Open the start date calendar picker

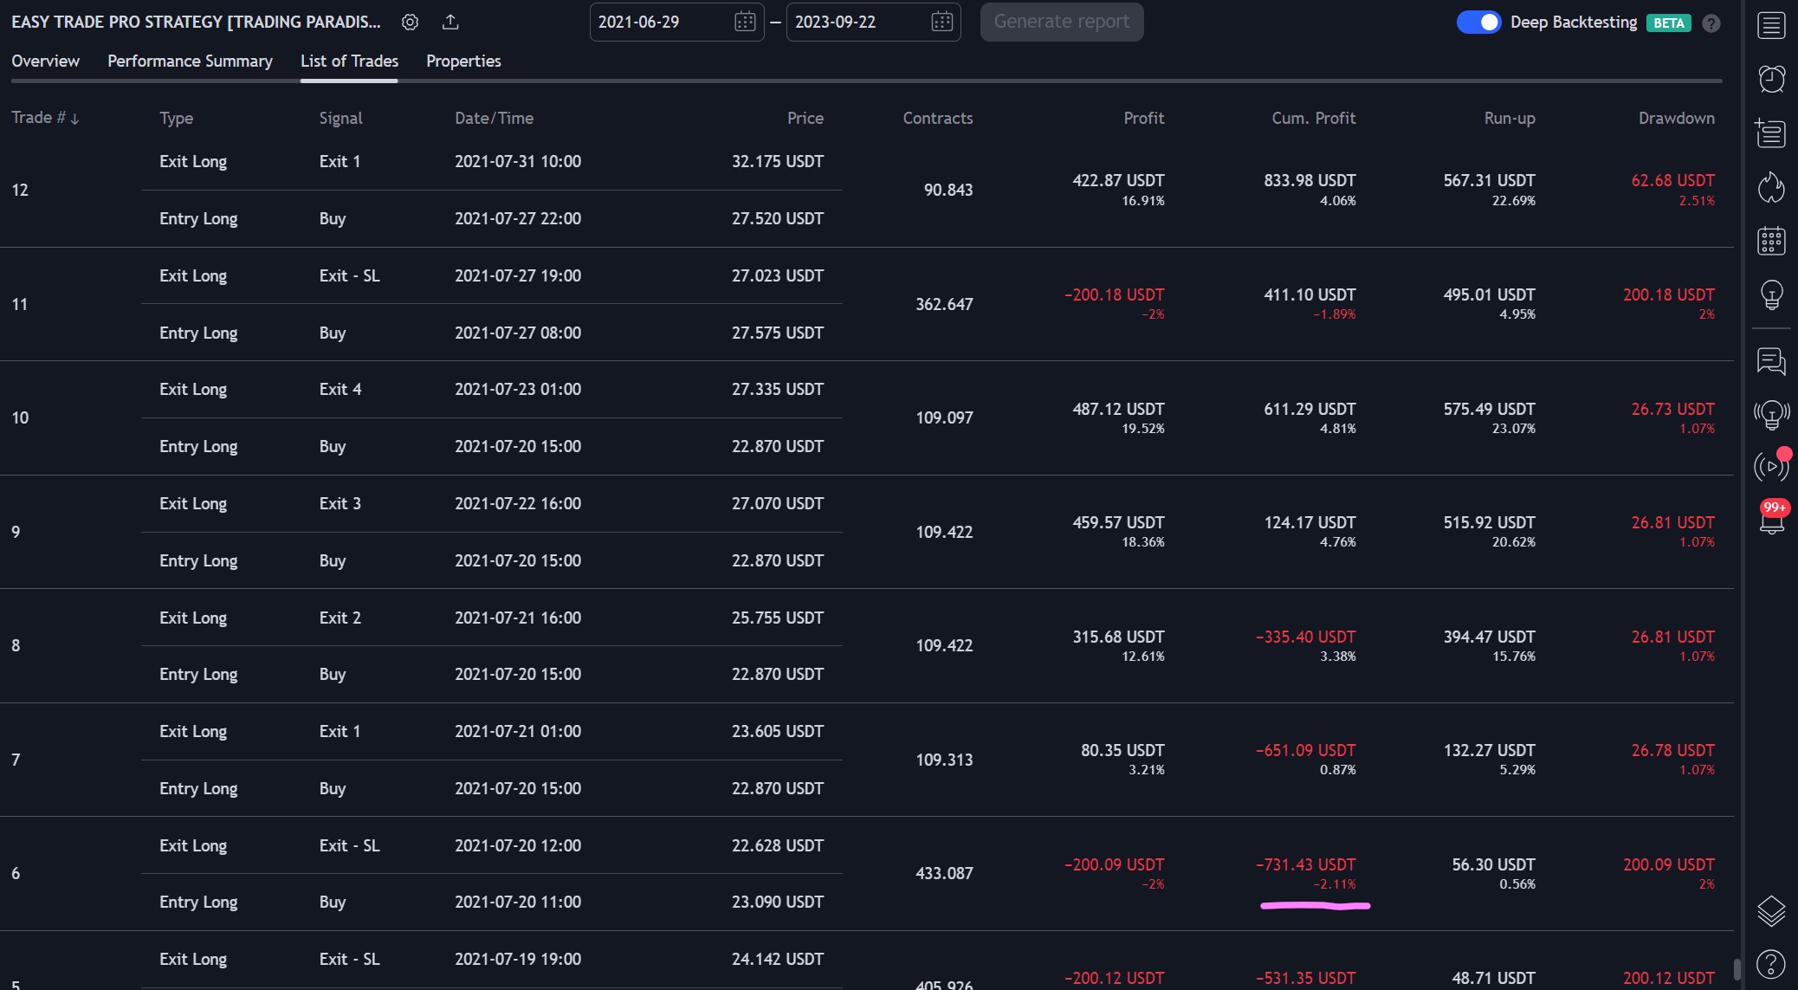coord(744,23)
